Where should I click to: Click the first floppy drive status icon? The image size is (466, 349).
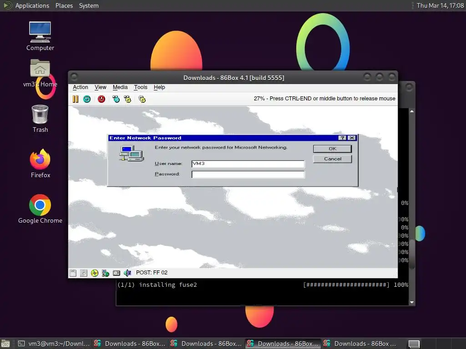tap(73, 273)
